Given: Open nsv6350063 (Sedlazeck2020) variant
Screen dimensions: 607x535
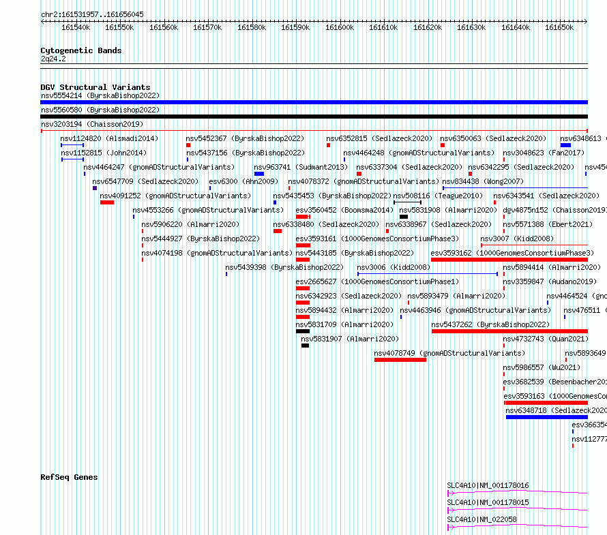Looking at the screenshot, I should pos(493,138).
